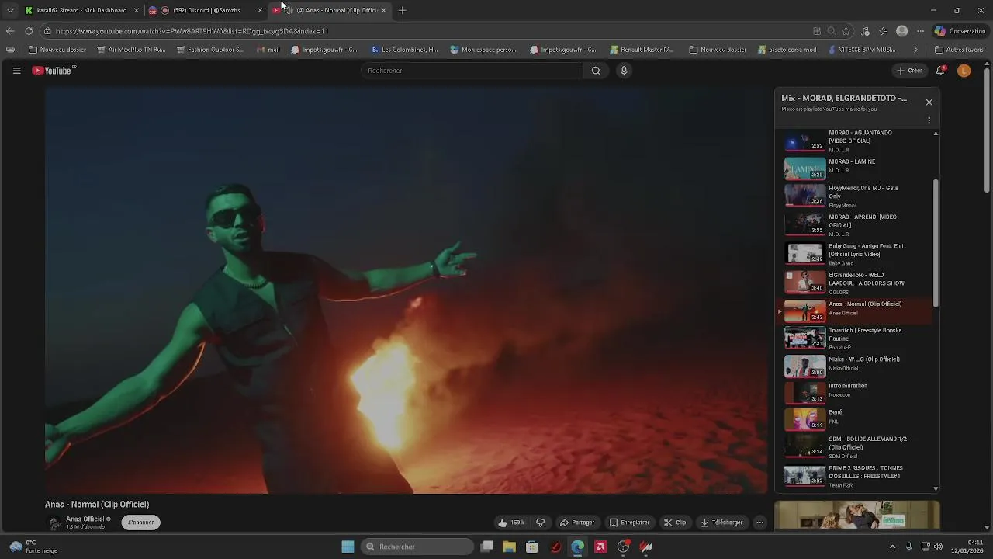Open Task View on taskbar
Viewport: 993px width, 559px height.
[486, 547]
